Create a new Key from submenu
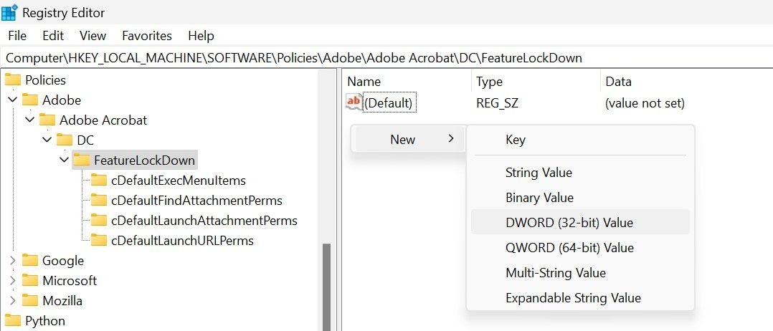The width and height of the screenshot is (773, 331). pos(516,140)
